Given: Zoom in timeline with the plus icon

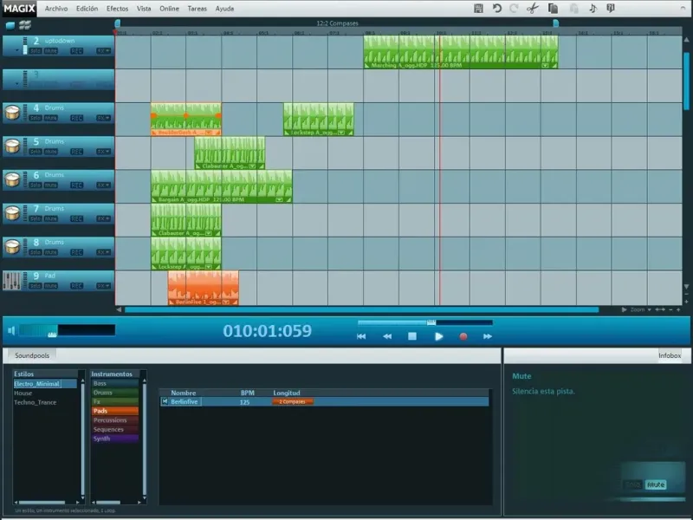Looking at the screenshot, I should (678, 309).
